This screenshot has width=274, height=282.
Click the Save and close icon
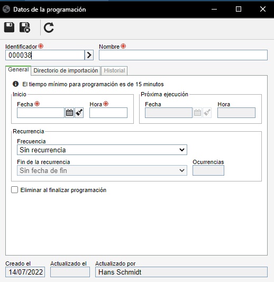[x=25, y=28]
